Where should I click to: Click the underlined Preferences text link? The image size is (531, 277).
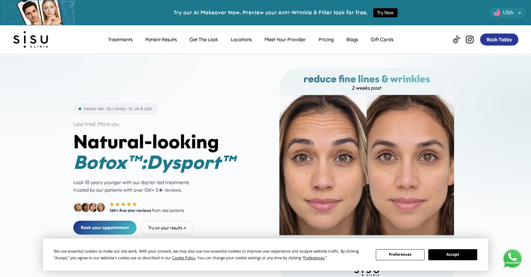pyautogui.click(x=314, y=258)
